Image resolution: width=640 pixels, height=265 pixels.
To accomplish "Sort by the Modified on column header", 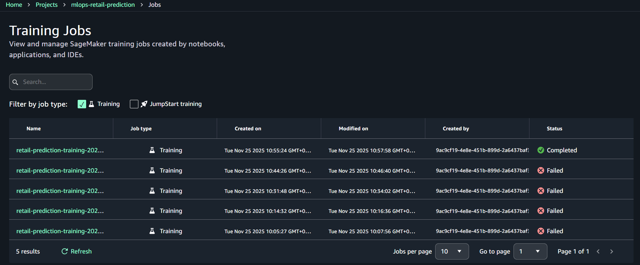I will pos(353,129).
